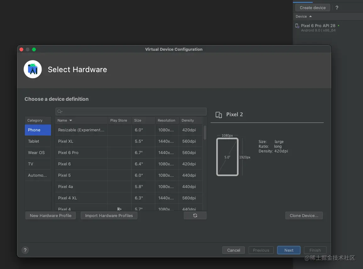
Task: Select the Pixel 6 Pro row
Action: [x=129, y=153]
